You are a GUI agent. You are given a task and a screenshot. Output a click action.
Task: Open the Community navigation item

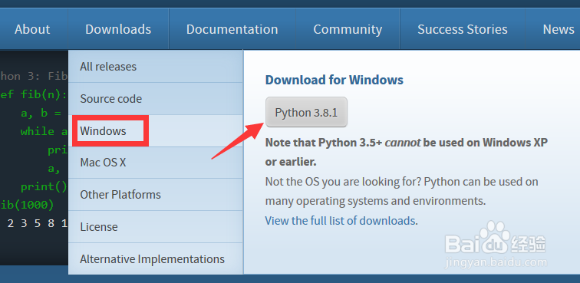pyautogui.click(x=348, y=29)
